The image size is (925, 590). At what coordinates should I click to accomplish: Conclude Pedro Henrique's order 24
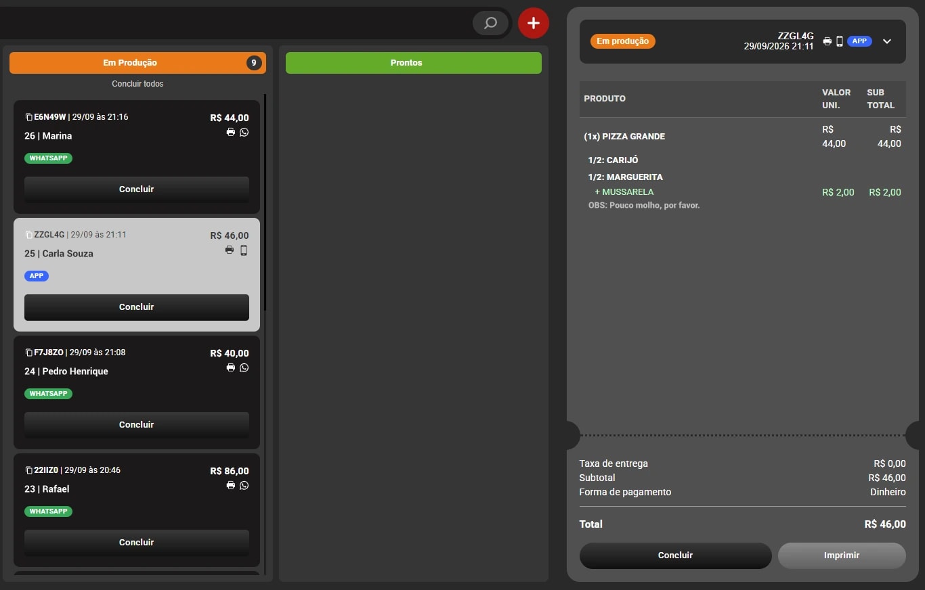[x=137, y=425]
